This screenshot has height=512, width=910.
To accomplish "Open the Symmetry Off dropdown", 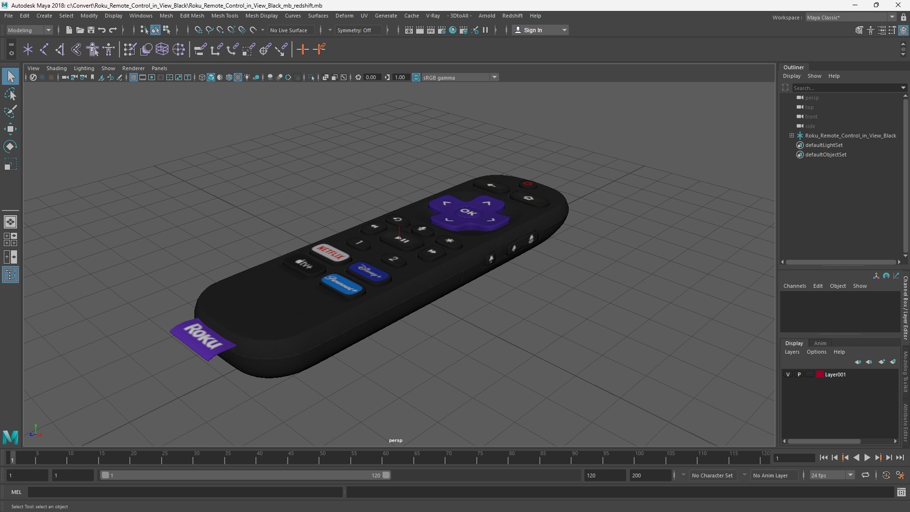I will coord(358,30).
